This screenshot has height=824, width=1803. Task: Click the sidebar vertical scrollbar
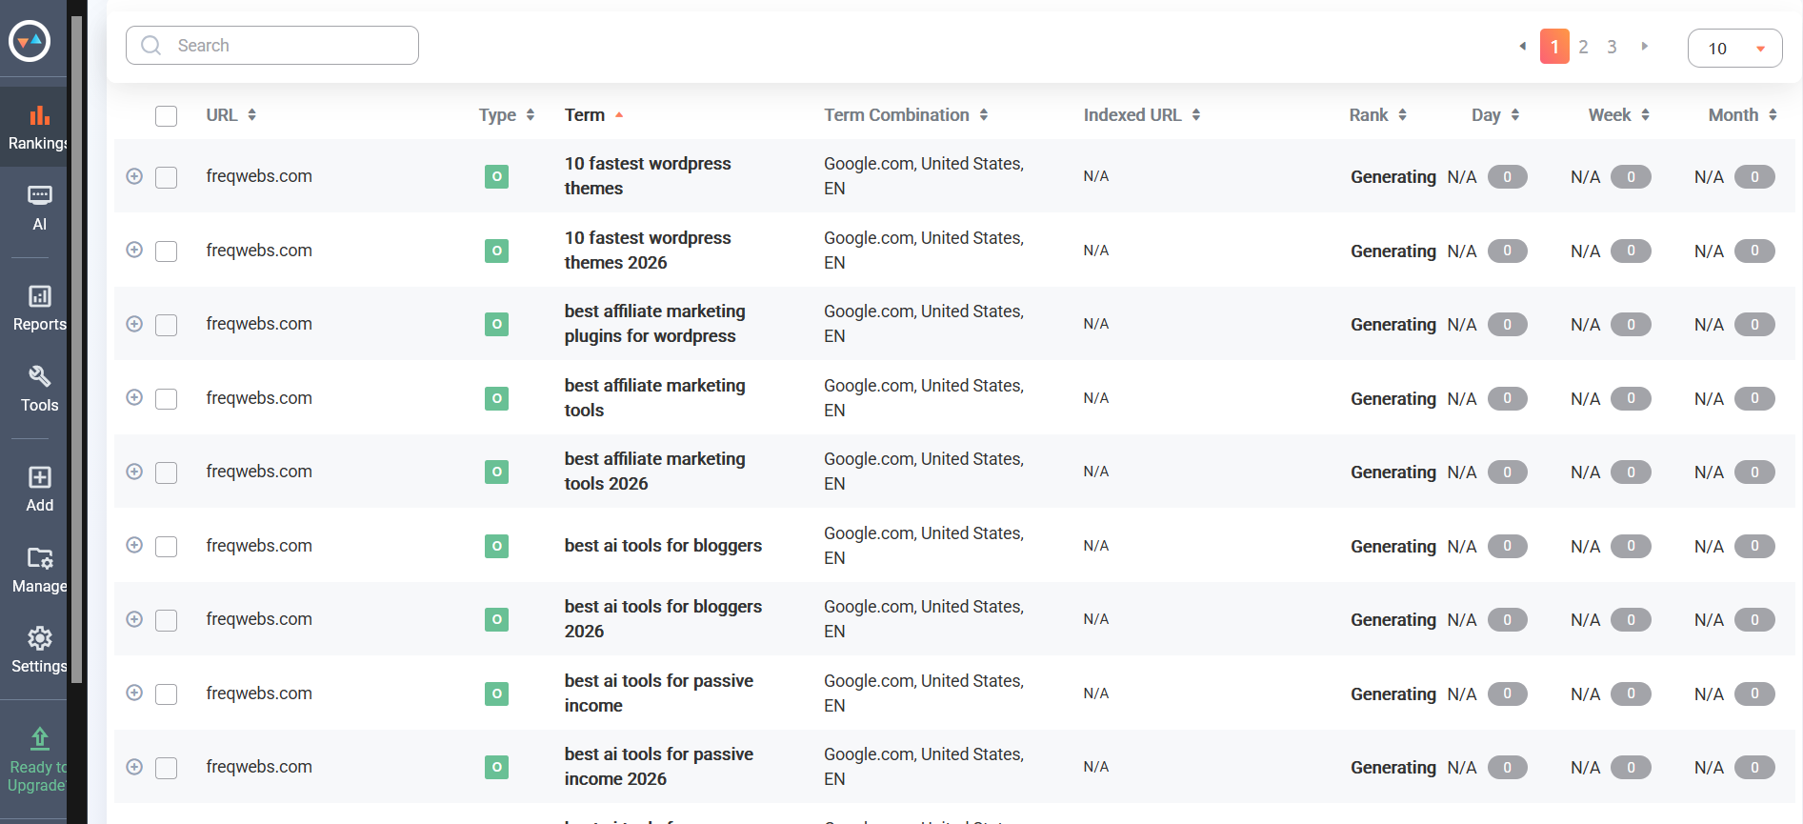pos(77,349)
